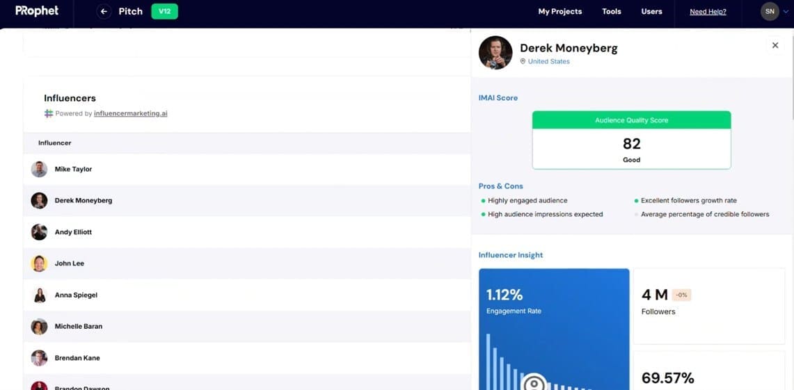Select the V12 version badge
Image resolution: width=794 pixels, height=390 pixels.
coord(164,11)
